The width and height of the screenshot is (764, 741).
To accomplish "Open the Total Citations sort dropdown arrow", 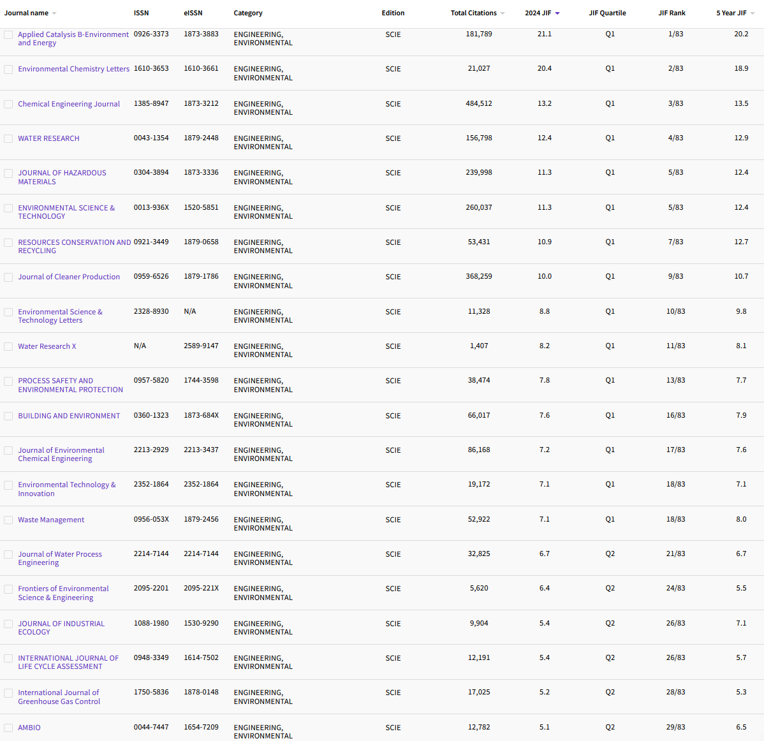I will (502, 12).
